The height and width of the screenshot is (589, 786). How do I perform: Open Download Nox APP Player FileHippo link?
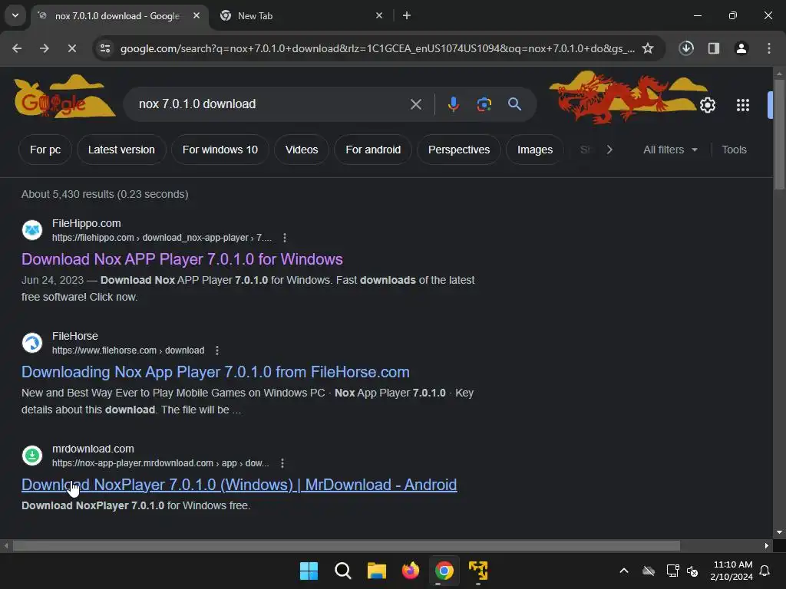[182, 259]
